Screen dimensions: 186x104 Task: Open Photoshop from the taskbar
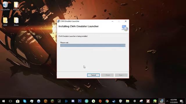point(80,101)
